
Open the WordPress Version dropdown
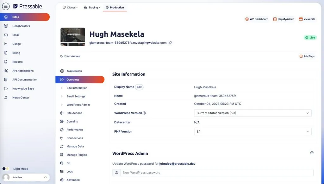tap(253, 113)
